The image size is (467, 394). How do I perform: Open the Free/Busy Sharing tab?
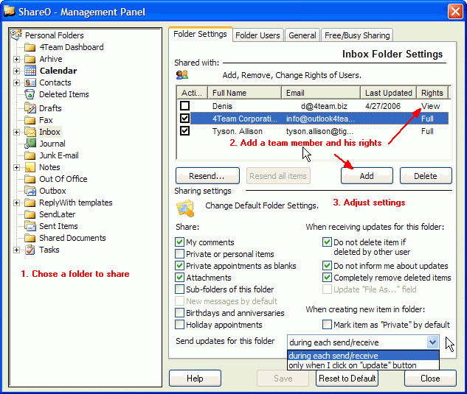click(x=357, y=35)
